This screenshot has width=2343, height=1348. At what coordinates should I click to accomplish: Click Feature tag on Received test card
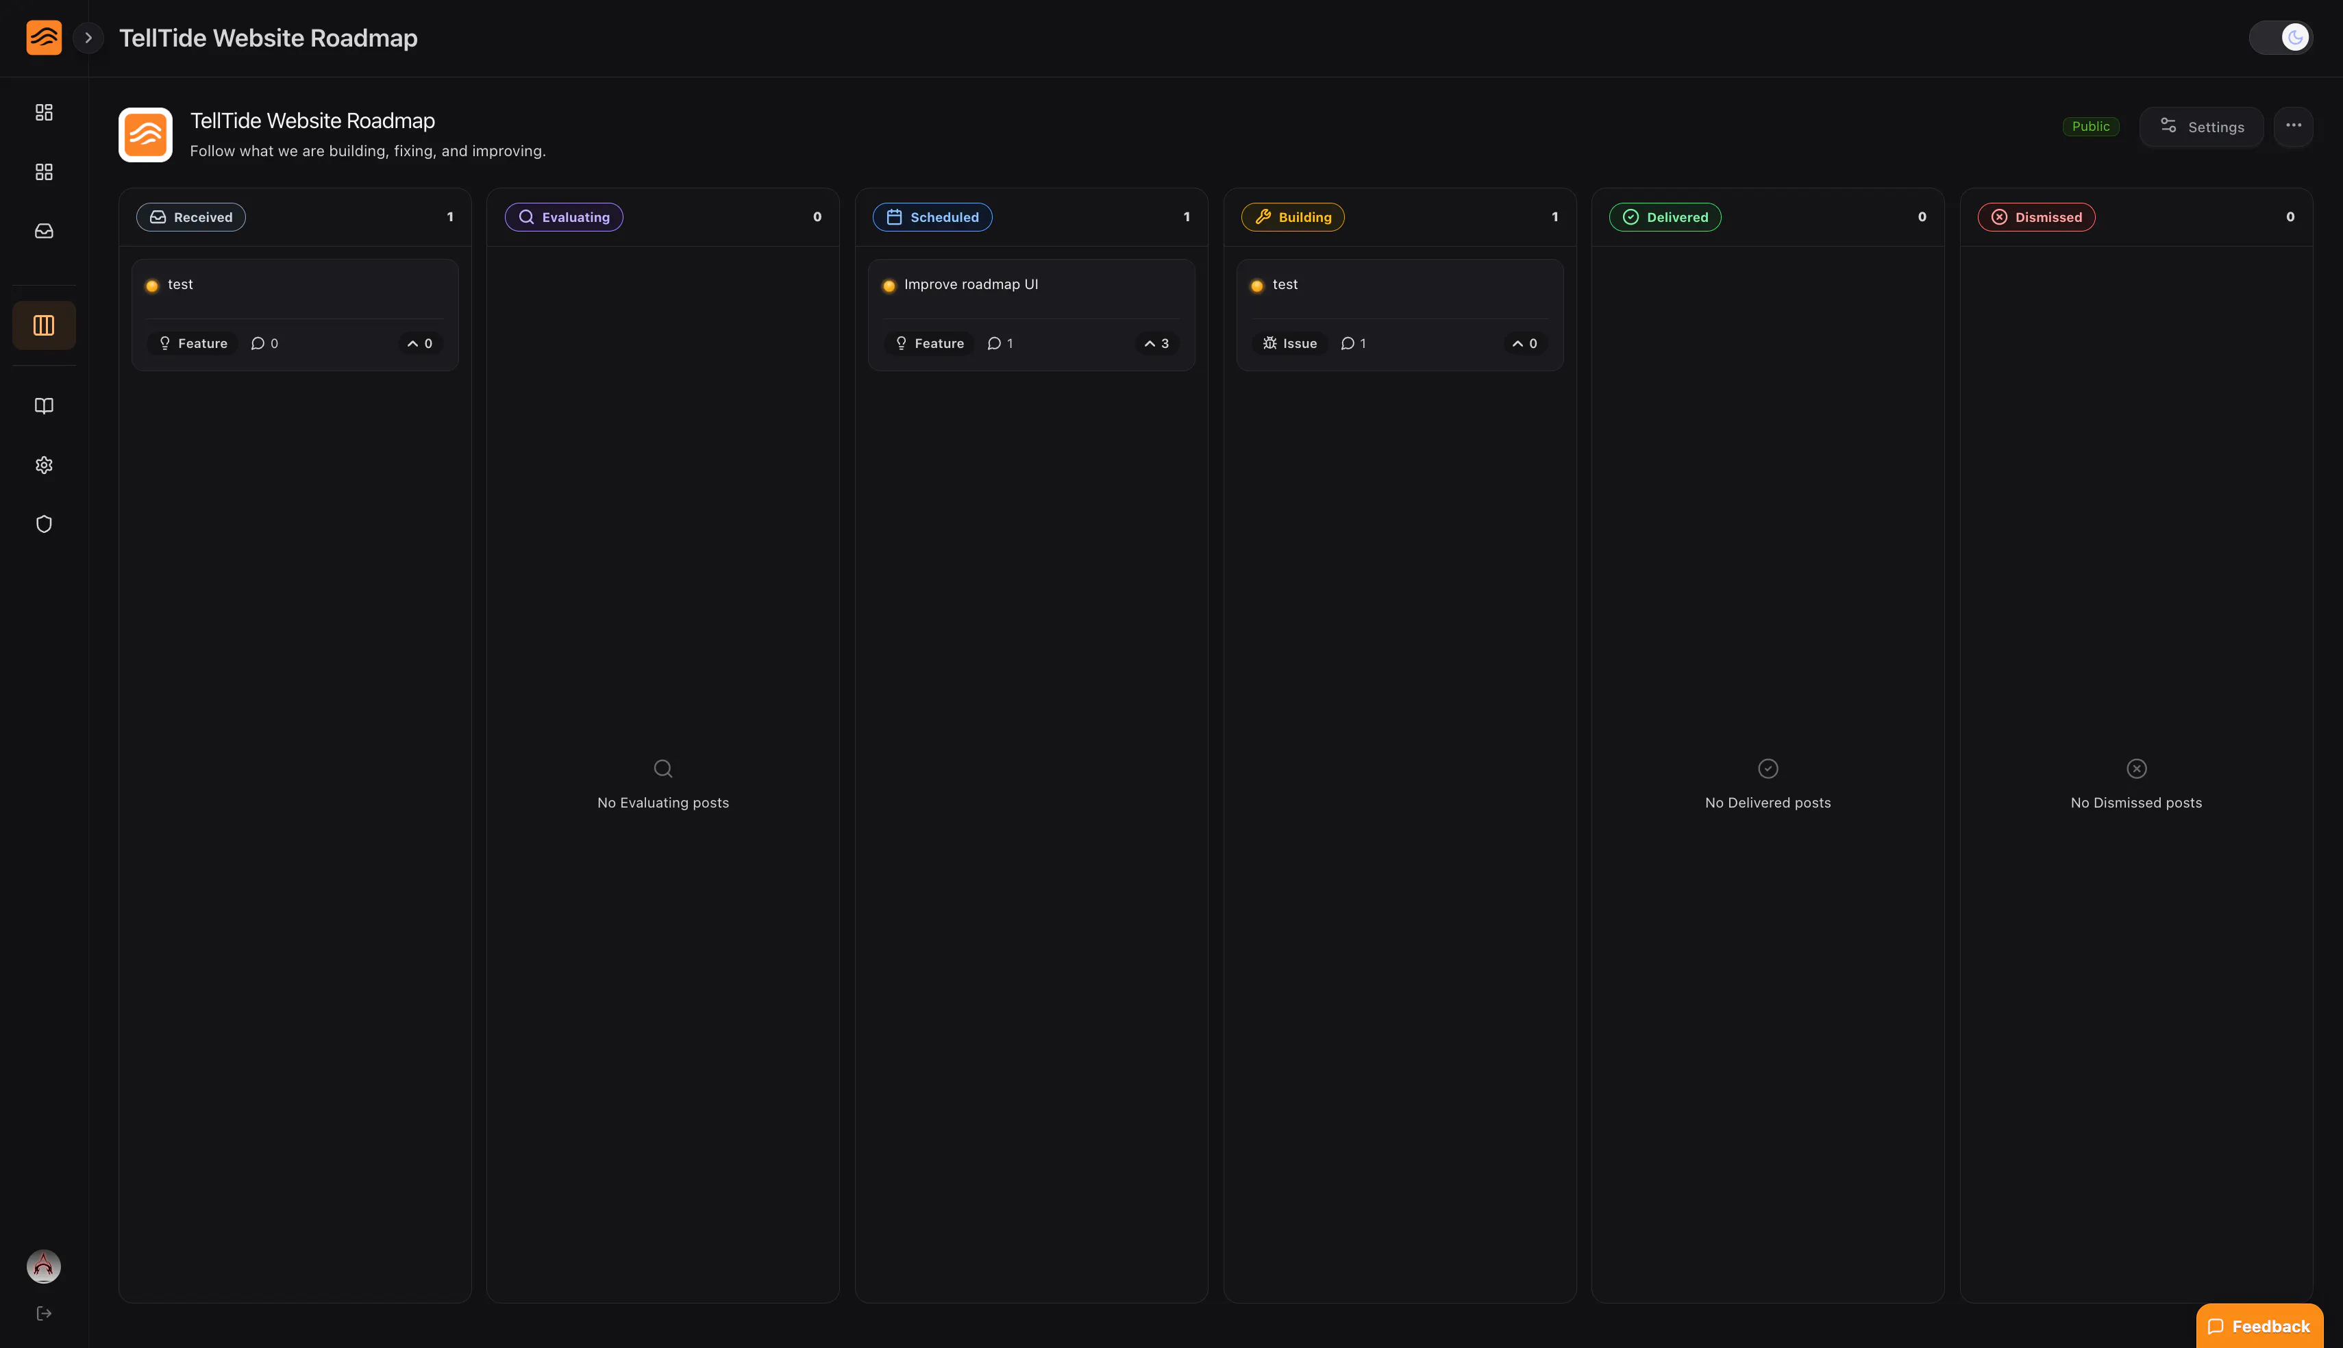click(193, 343)
